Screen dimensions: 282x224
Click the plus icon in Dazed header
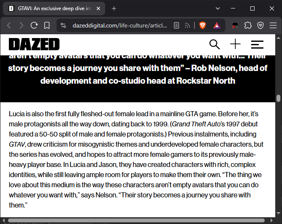[x=235, y=44]
